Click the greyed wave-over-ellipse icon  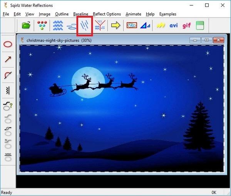[x=8, y=157]
